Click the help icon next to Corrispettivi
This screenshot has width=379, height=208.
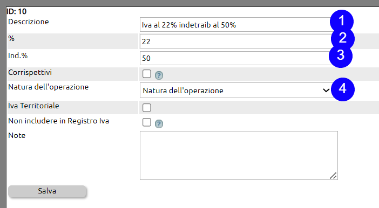159,75
